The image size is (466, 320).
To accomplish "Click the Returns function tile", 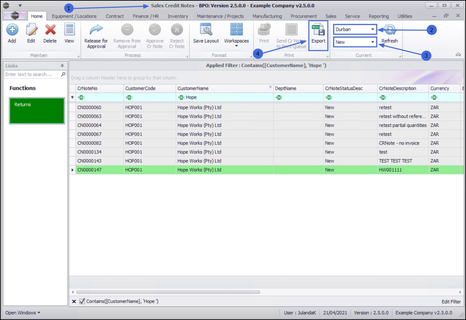I will 37,111.
